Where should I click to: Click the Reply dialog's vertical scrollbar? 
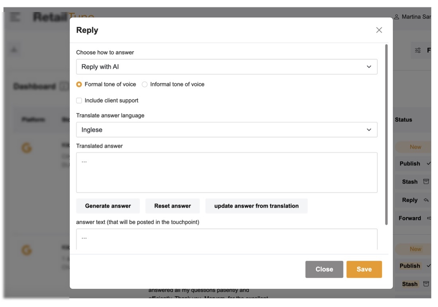(386, 134)
